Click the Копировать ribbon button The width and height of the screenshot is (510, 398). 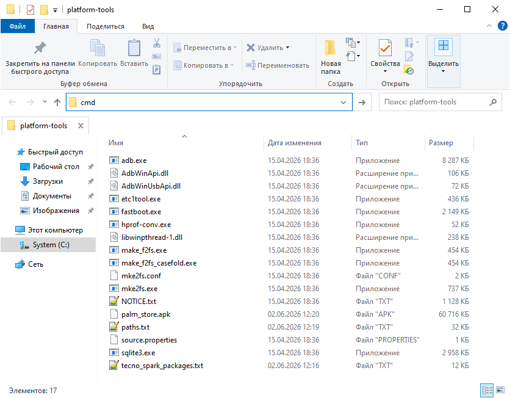pos(97,54)
